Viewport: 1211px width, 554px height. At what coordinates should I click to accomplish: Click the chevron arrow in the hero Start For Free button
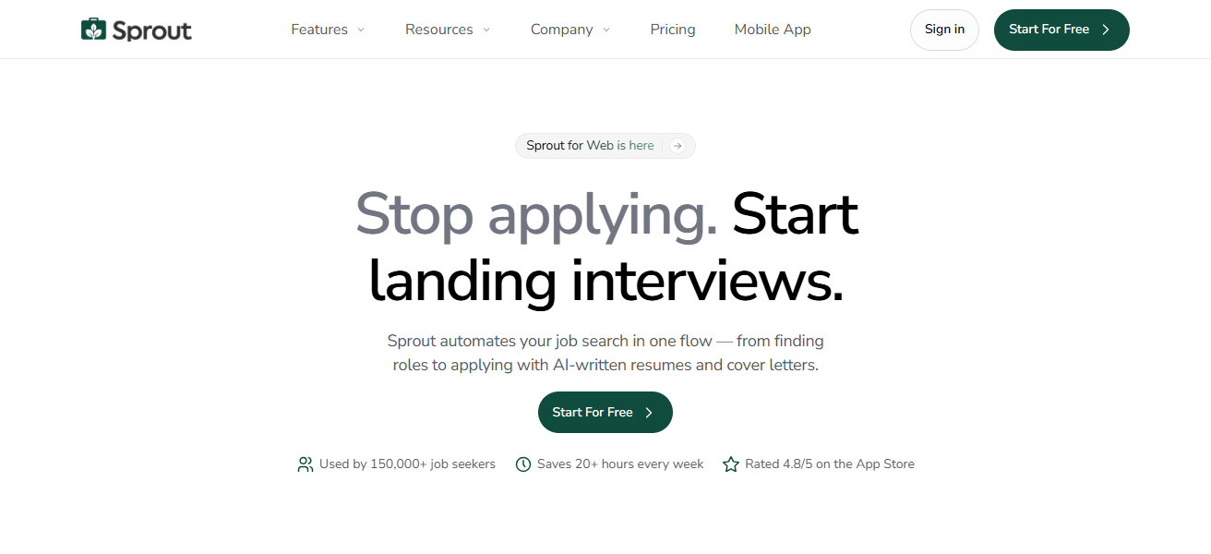649,413
